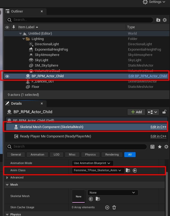Click Edit in C++ for Skeletal Mesh Component

(158, 127)
